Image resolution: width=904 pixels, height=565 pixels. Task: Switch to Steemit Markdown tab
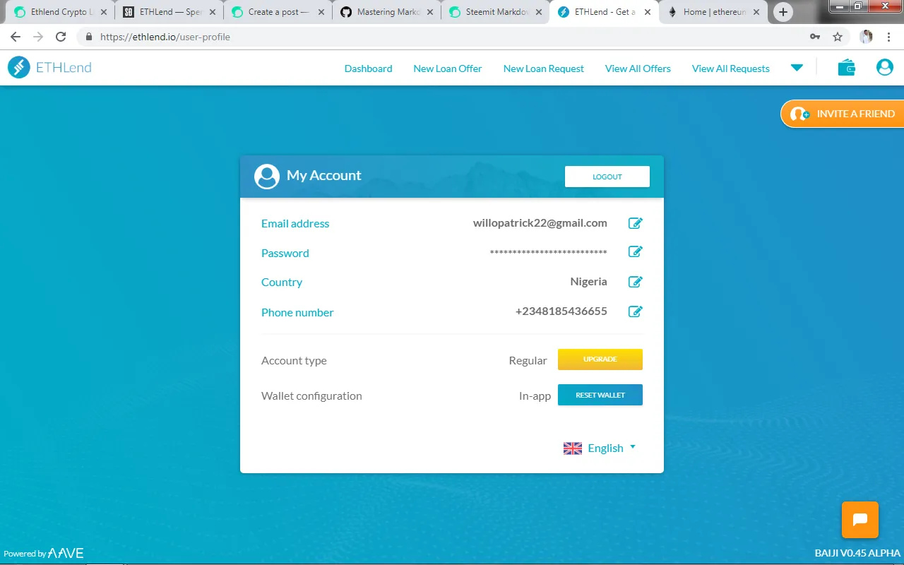click(x=494, y=12)
